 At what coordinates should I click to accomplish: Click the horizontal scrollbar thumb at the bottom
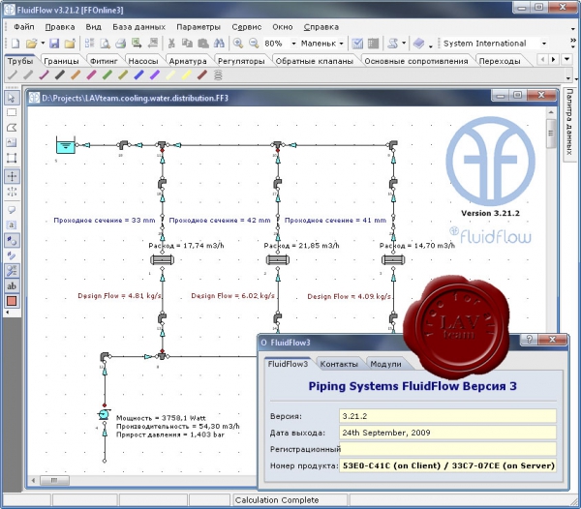tap(54, 481)
